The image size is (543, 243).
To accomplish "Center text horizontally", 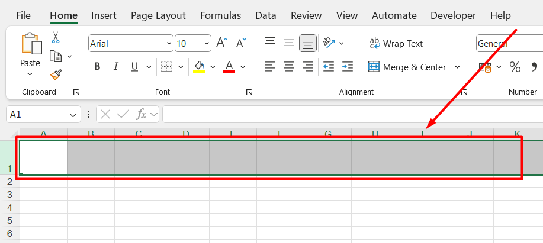I will click(x=289, y=66).
